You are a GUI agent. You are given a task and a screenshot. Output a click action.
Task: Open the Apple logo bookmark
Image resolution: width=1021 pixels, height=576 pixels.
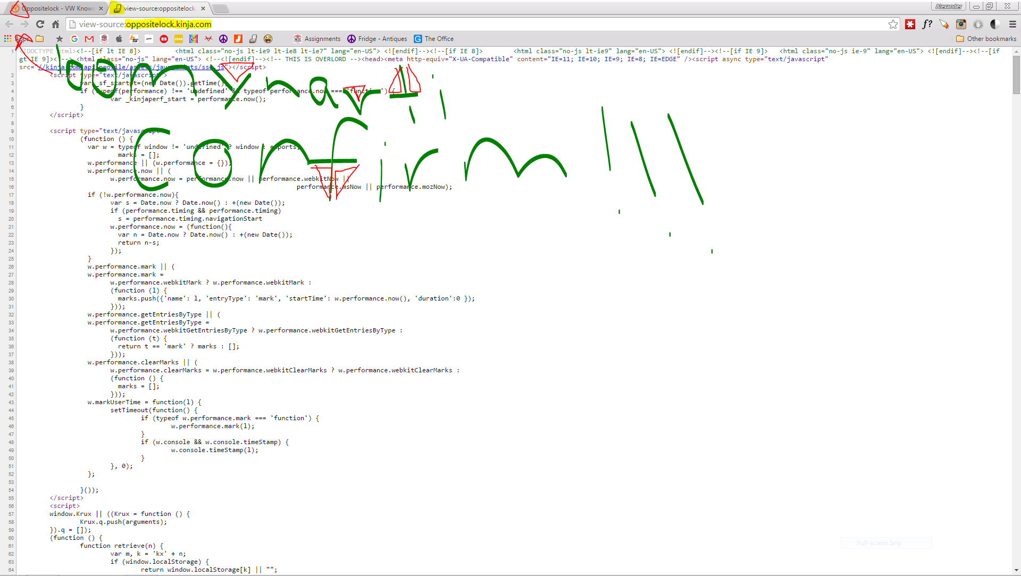(119, 39)
